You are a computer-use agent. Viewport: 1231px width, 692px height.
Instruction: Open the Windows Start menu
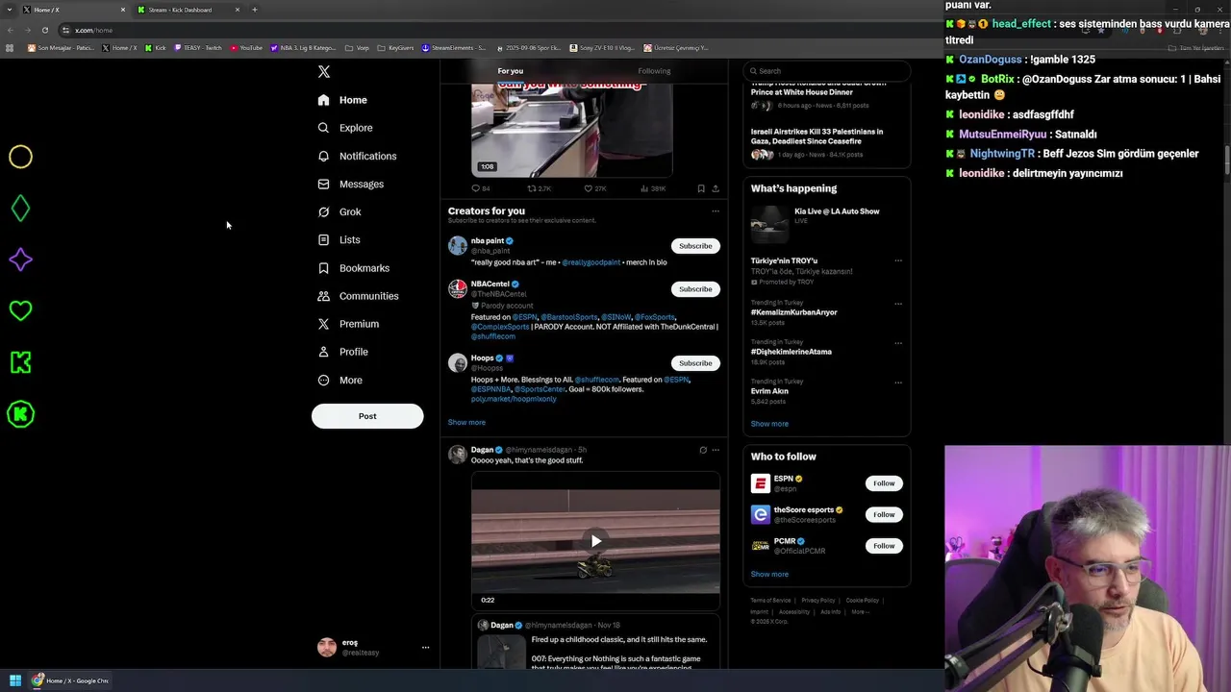tap(15, 680)
